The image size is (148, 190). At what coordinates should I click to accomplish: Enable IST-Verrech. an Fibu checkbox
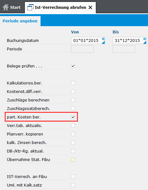point(73,177)
